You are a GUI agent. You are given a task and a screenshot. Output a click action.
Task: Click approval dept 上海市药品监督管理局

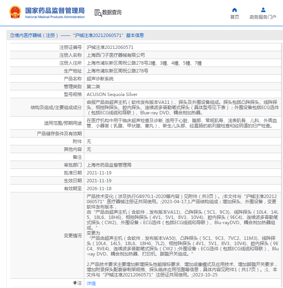click(x=109, y=165)
